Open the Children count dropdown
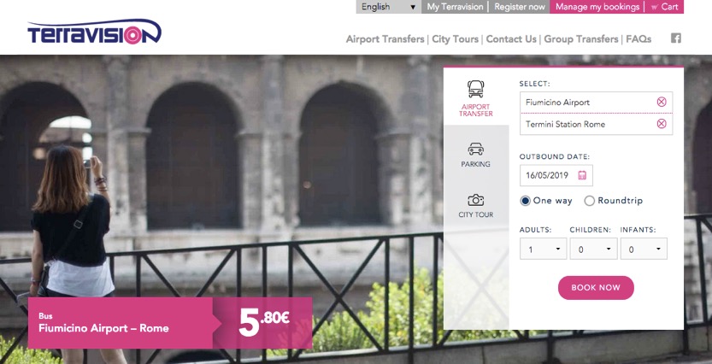 pyautogui.click(x=593, y=249)
